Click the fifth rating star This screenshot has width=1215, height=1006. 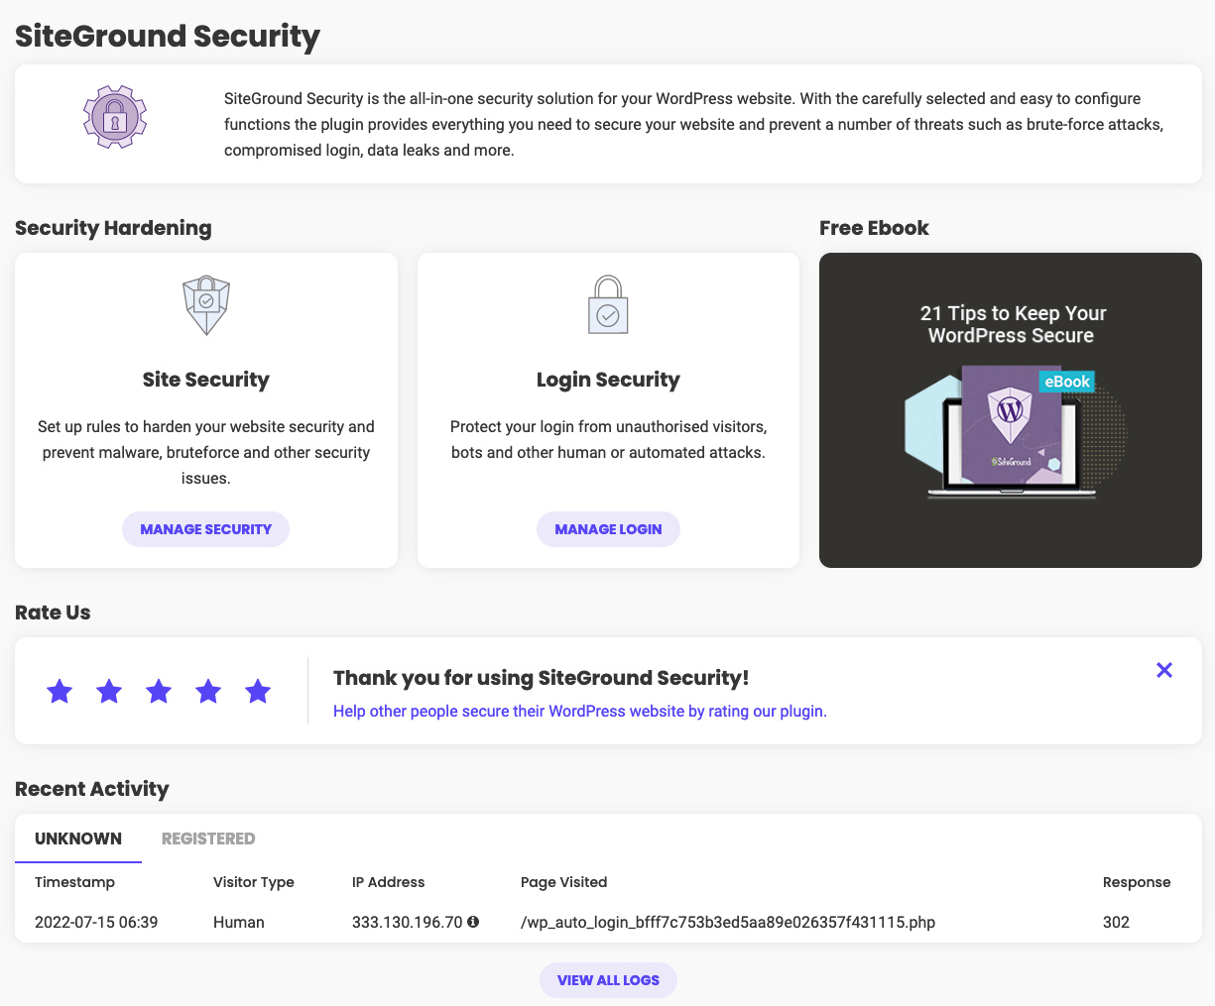tap(258, 691)
